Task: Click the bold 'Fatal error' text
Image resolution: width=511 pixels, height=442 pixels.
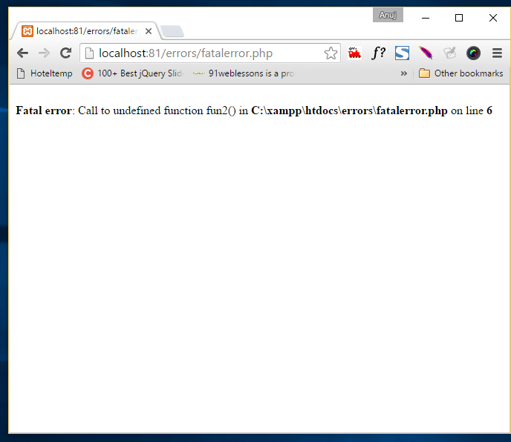Action: (44, 110)
